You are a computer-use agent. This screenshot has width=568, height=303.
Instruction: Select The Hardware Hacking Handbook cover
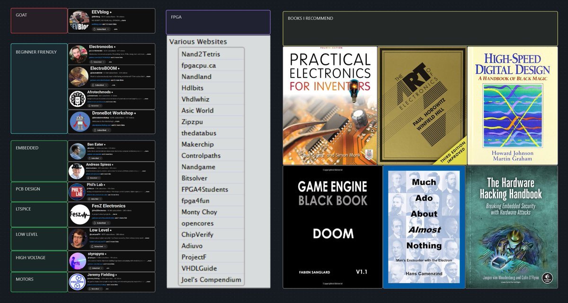click(512, 227)
